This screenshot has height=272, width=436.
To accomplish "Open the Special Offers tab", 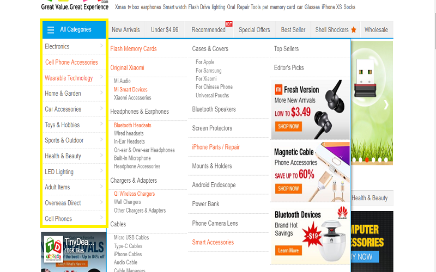I will [254, 30].
